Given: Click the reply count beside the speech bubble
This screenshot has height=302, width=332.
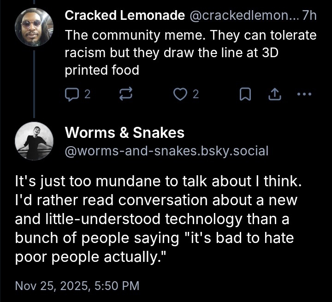Looking at the screenshot, I should 87,95.
